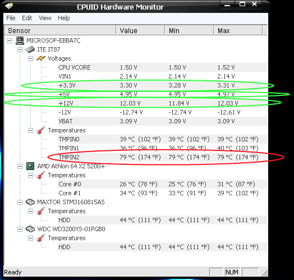Viewport: 294px width, 280px height.
Task: Click the Voltages lightning bolt icon
Action: point(41,58)
